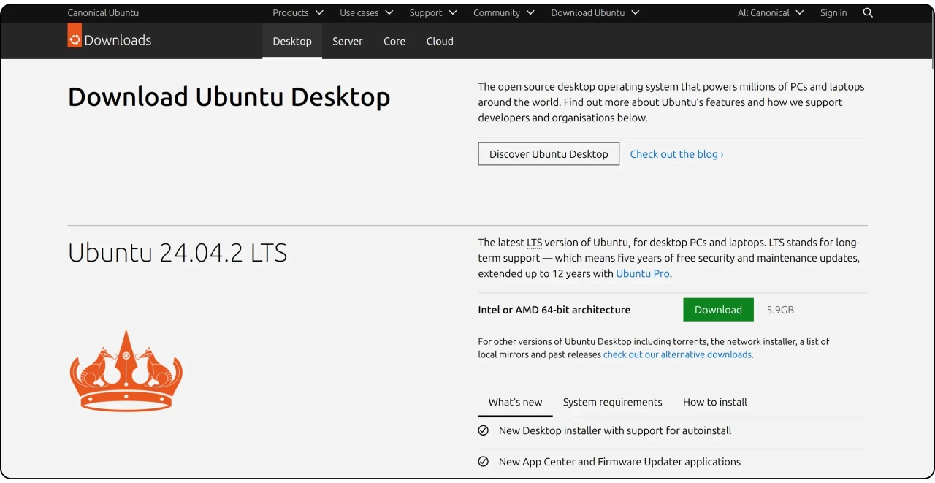This screenshot has height=483, width=935.
Task: Click the Downloads section title
Action: (x=118, y=40)
